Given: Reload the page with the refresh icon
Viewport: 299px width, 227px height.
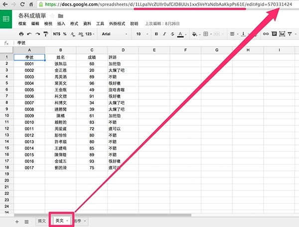Looking at the screenshot, I should pyautogui.click(x=22, y=4).
